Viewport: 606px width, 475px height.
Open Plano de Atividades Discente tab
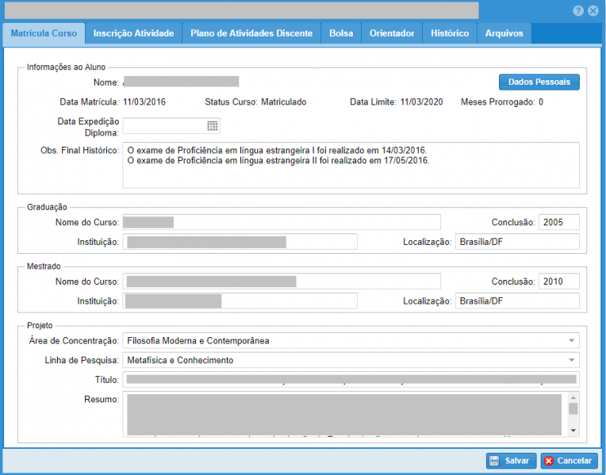(251, 33)
